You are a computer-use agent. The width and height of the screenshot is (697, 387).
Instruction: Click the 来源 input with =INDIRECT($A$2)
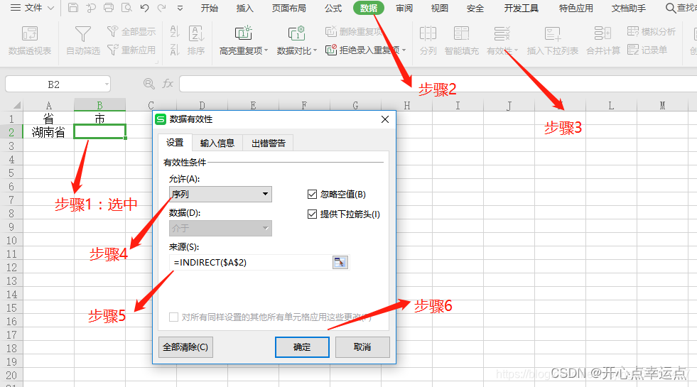click(250, 263)
